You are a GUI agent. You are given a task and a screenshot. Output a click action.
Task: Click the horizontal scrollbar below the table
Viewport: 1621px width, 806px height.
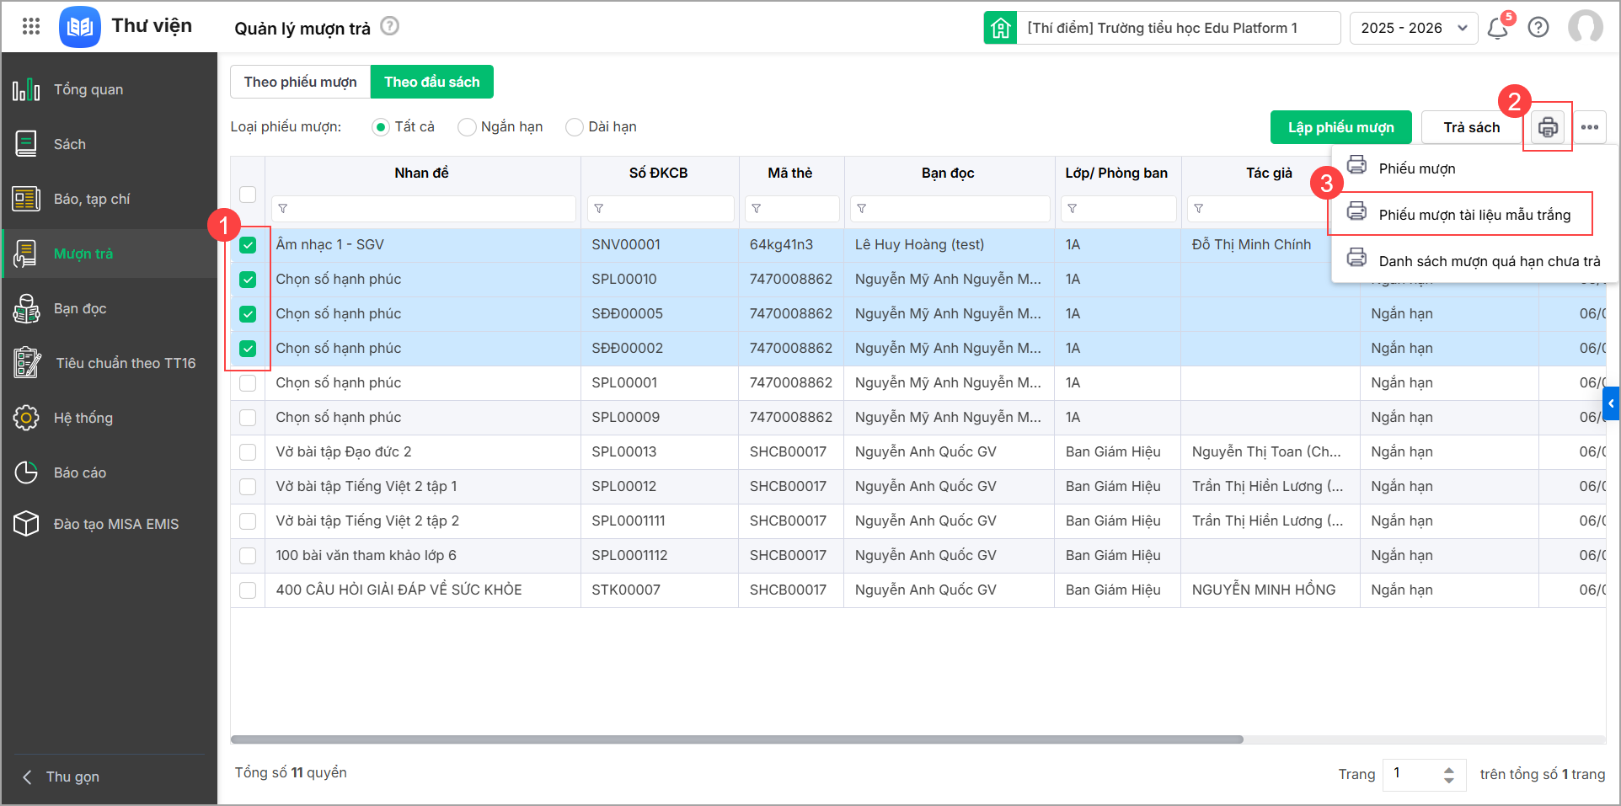pos(736,739)
